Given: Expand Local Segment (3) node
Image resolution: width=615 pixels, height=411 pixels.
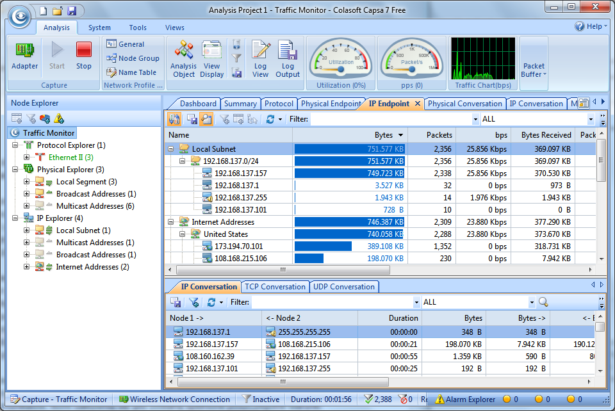Looking at the screenshot, I should 26,182.
